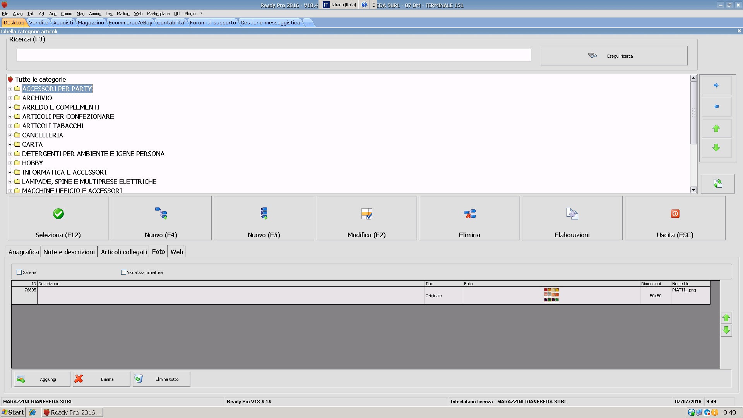Click Esegui ricerca button
Image resolution: width=743 pixels, height=418 pixels.
coord(614,56)
